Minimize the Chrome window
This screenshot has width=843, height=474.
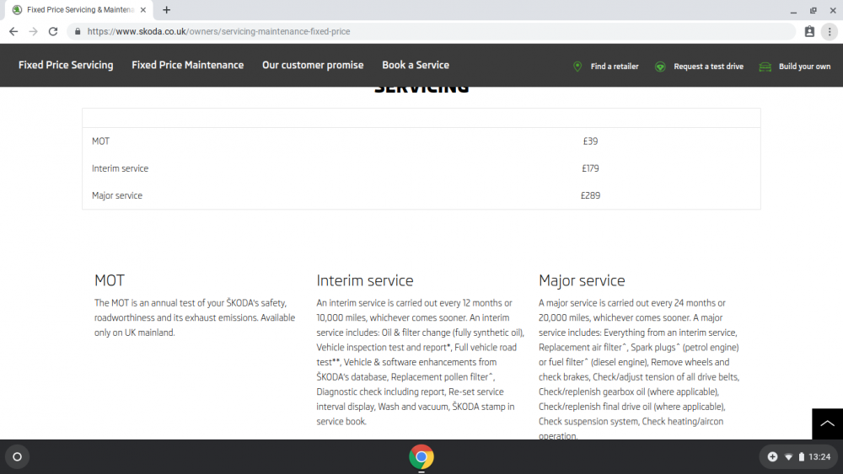(793, 10)
